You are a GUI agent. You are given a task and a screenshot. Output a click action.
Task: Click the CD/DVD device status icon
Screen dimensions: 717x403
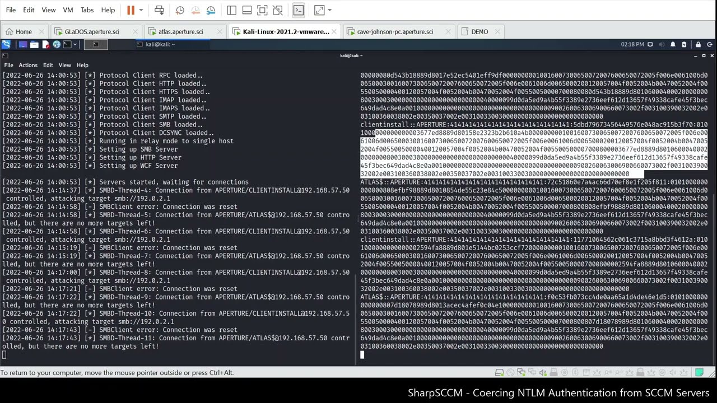[511, 372]
